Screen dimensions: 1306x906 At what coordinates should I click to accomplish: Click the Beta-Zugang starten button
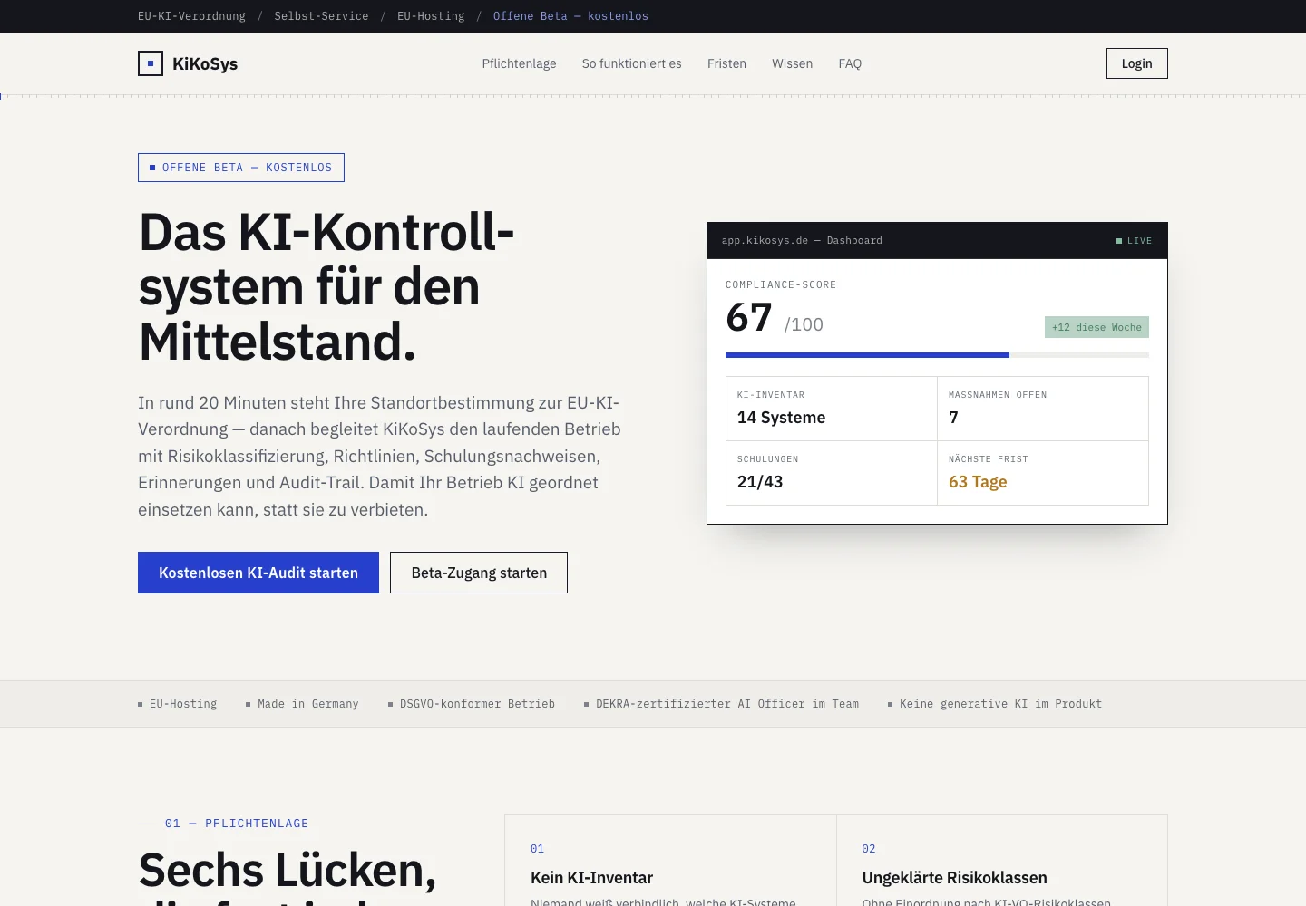pos(479,573)
